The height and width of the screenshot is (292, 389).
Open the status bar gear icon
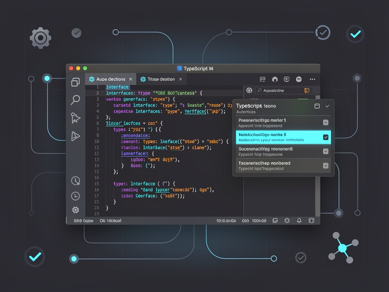pos(287,221)
